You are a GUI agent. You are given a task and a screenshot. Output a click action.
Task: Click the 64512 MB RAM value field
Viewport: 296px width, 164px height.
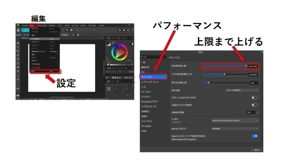[x=253, y=66]
